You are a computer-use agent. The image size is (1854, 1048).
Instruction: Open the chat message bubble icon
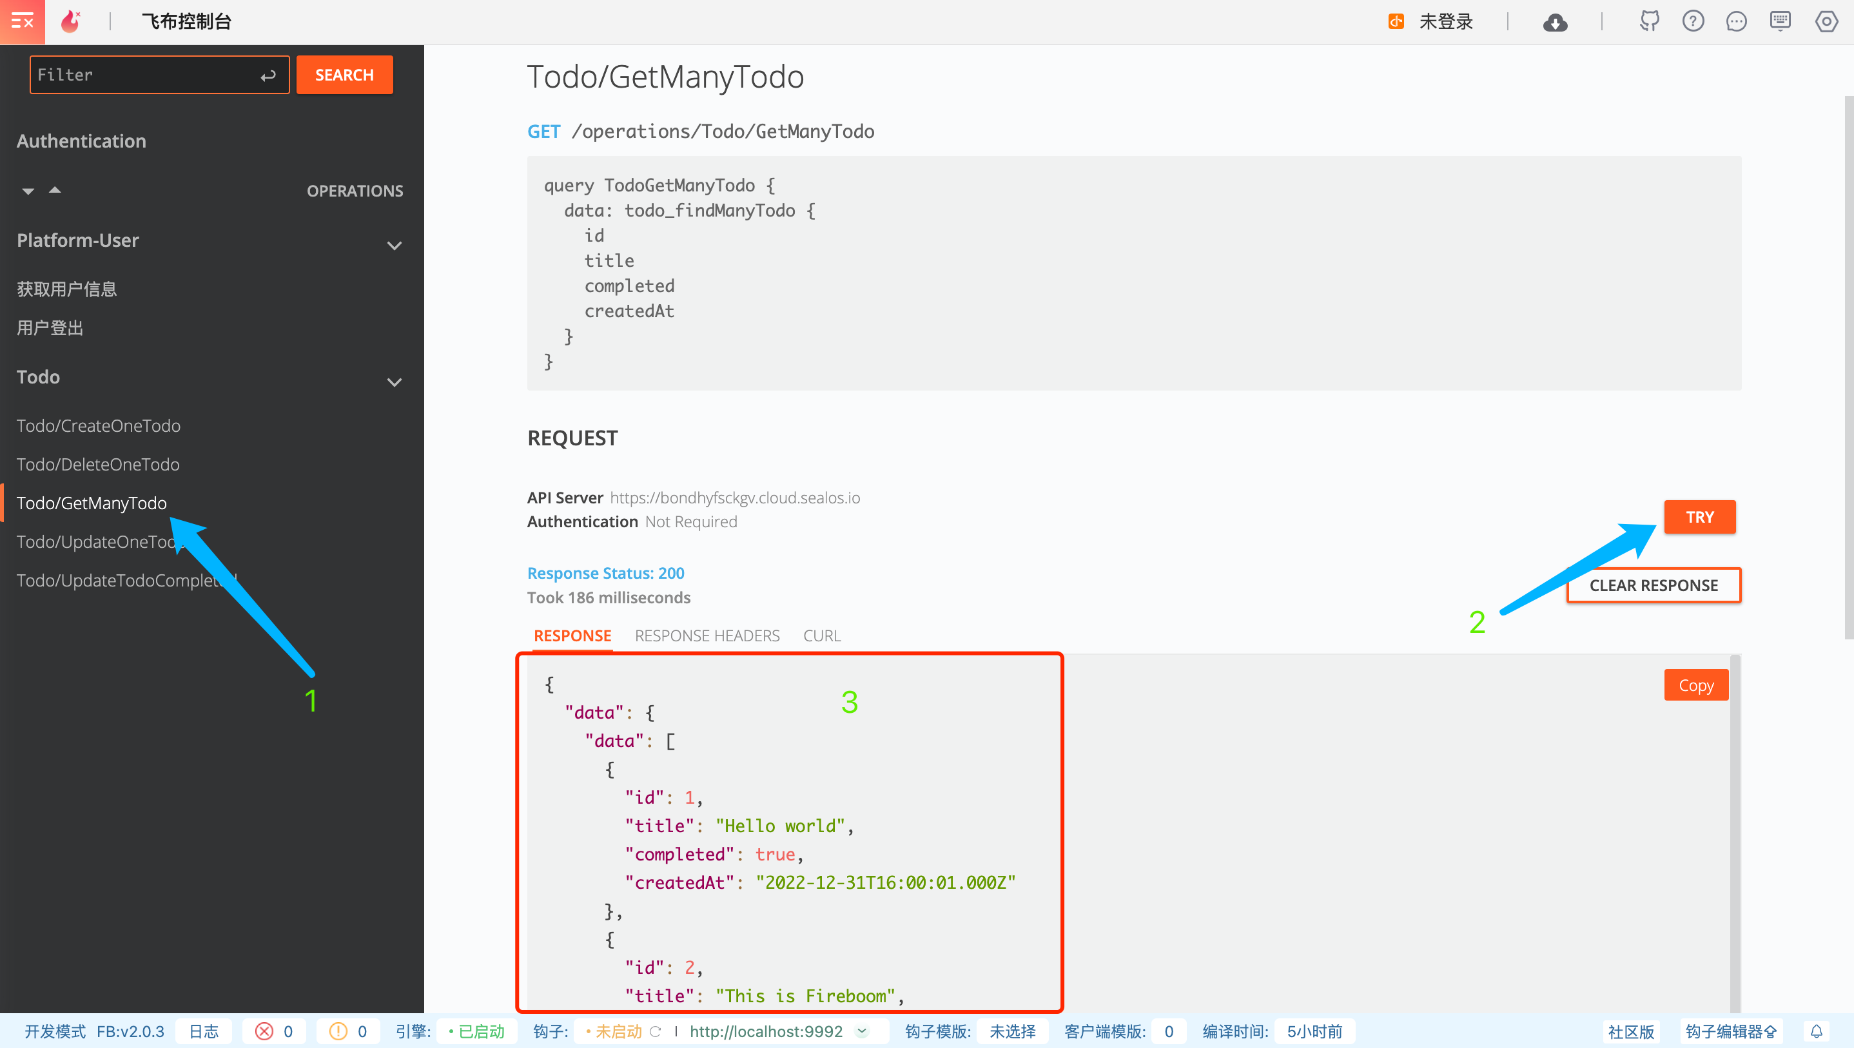coord(1736,22)
